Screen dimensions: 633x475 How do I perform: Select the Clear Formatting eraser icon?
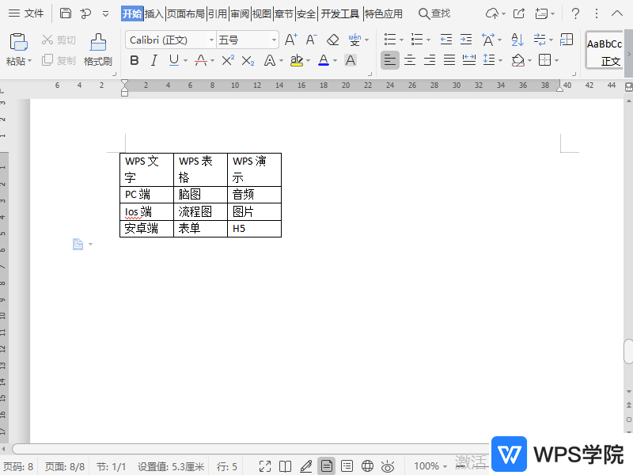(x=332, y=40)
